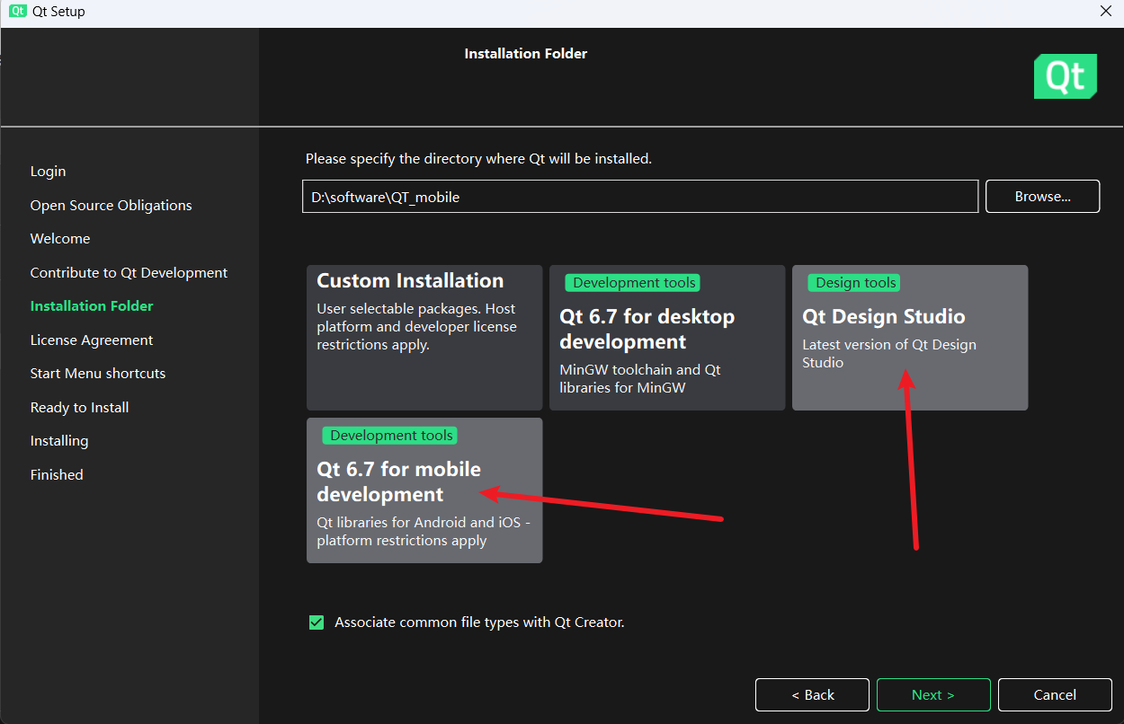
Task: Toggle Associate common file types checkbox
Action: pyautogui.click(x=317, y=622)
